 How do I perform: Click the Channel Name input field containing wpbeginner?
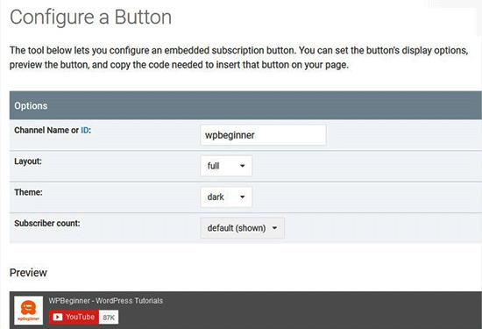[263, 135]
